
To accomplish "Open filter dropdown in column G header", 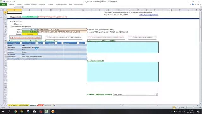I will 86,43.
